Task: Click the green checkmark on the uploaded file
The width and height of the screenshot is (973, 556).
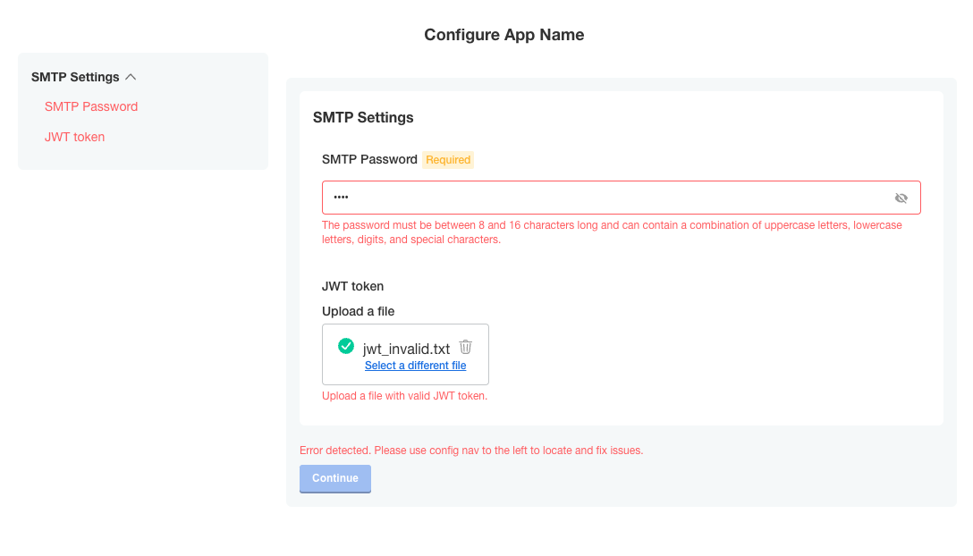Action: pos(347,346)
